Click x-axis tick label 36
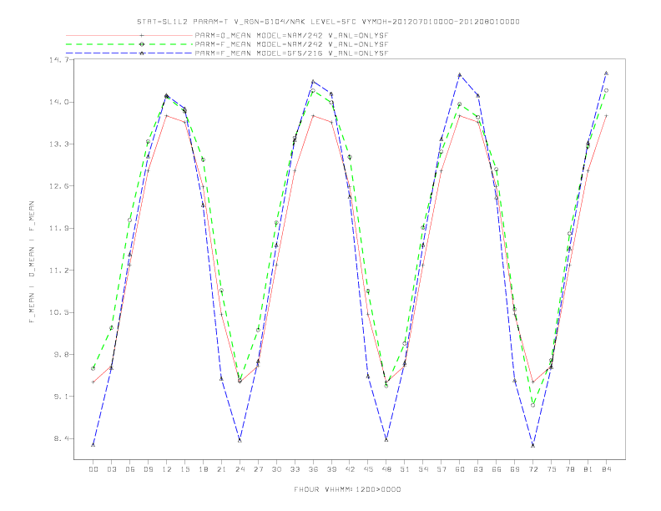The image size is (661, 511). (313, 469)
